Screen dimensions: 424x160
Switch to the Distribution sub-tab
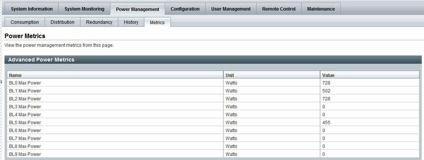[62, 22]
